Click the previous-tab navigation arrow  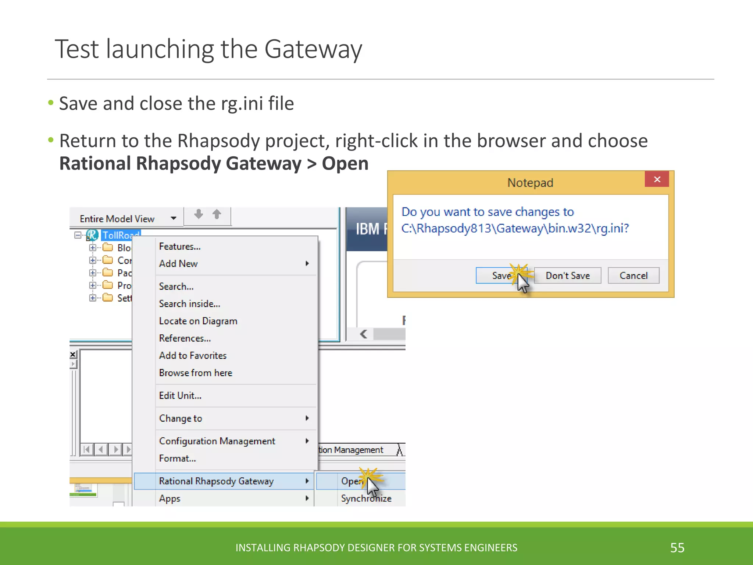(x=101, y=449)
